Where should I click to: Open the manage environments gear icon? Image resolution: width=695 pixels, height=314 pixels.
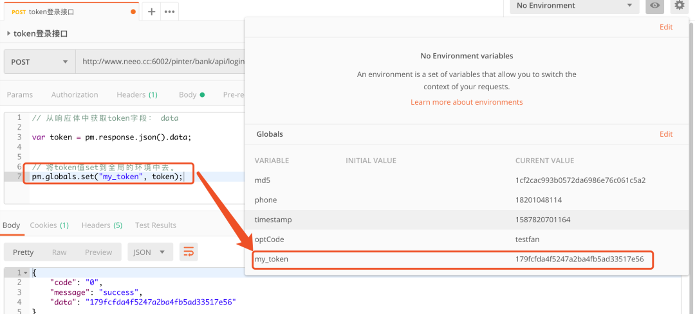click(x=680, y=6)
